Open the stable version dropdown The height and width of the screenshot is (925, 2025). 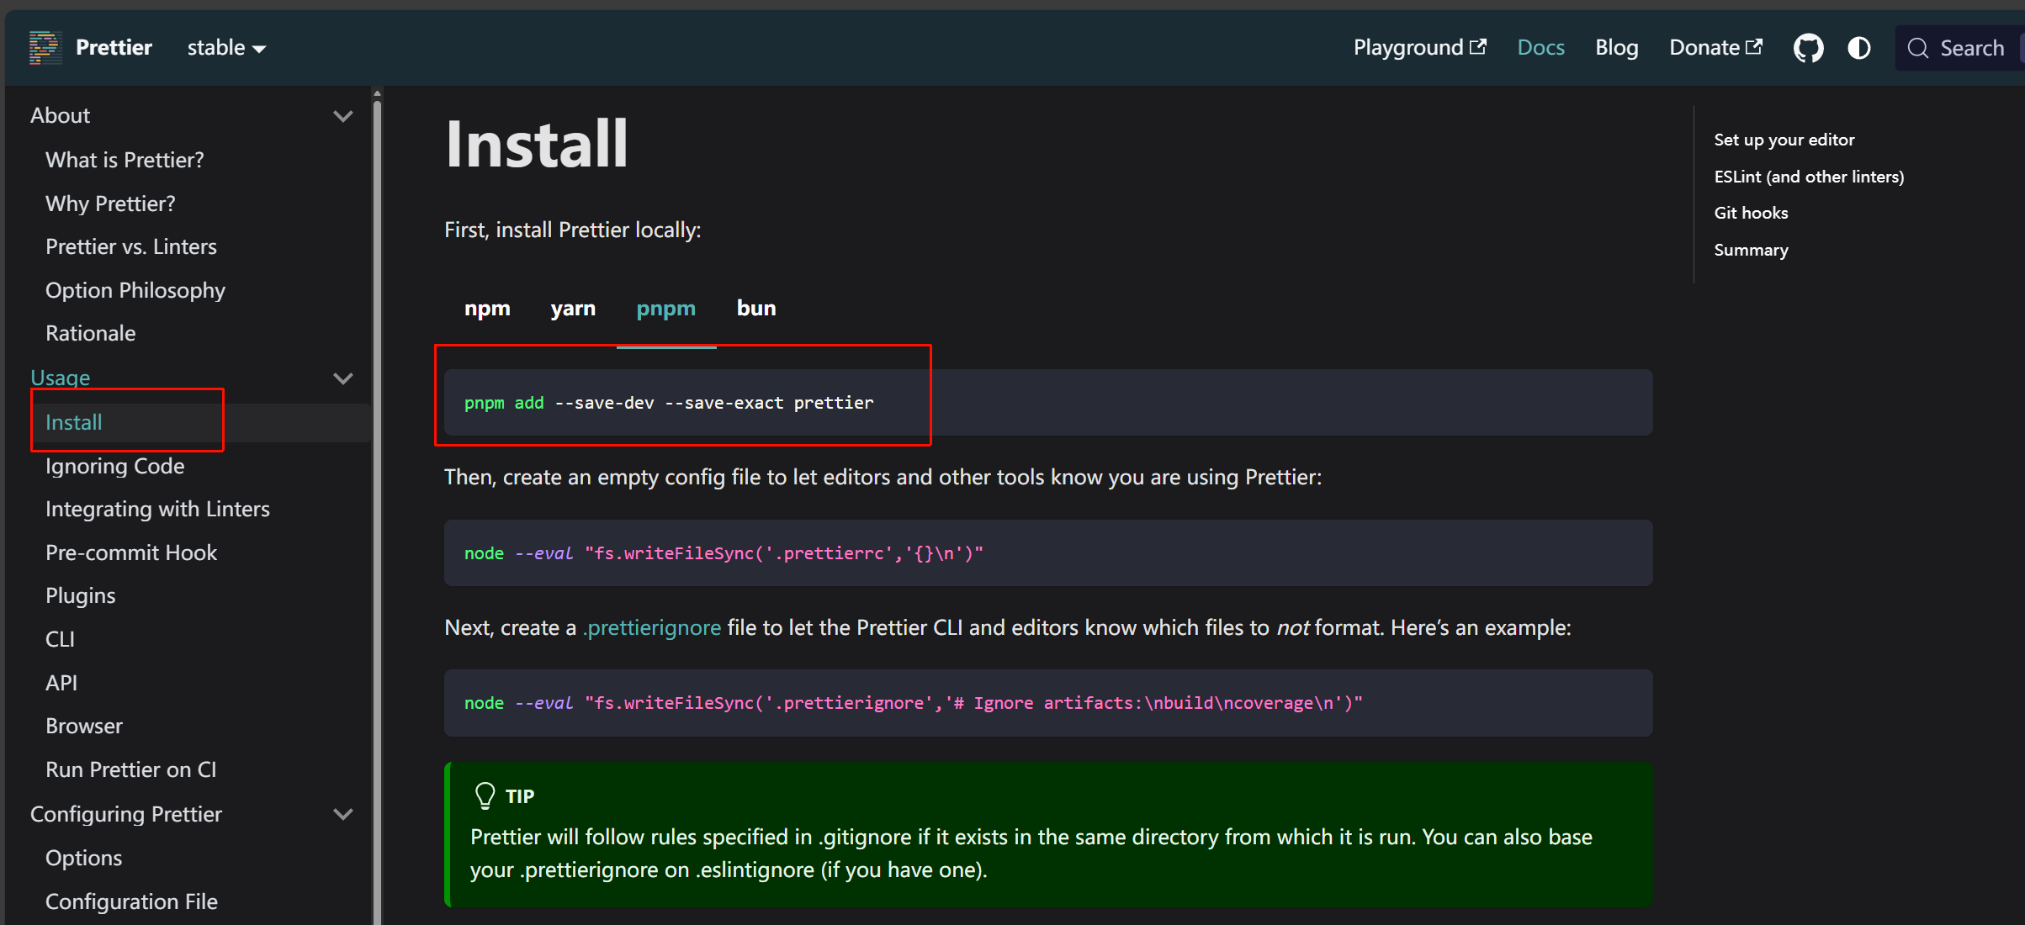226,48
